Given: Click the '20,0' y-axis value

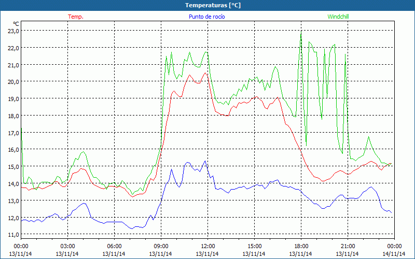Looking at the screenshot, I should (x=14, y=82).
